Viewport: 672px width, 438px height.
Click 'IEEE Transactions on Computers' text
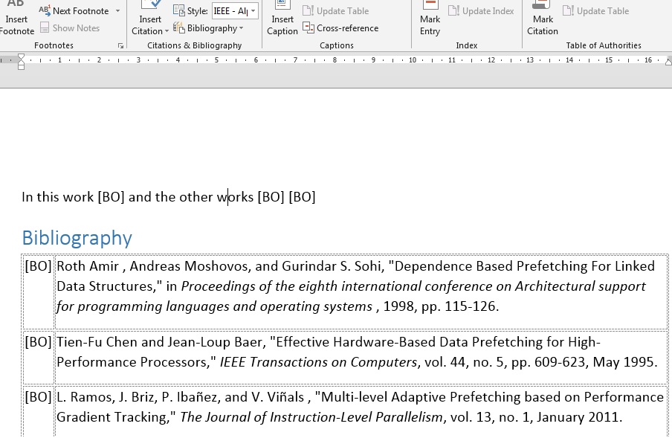click(318, 362)
